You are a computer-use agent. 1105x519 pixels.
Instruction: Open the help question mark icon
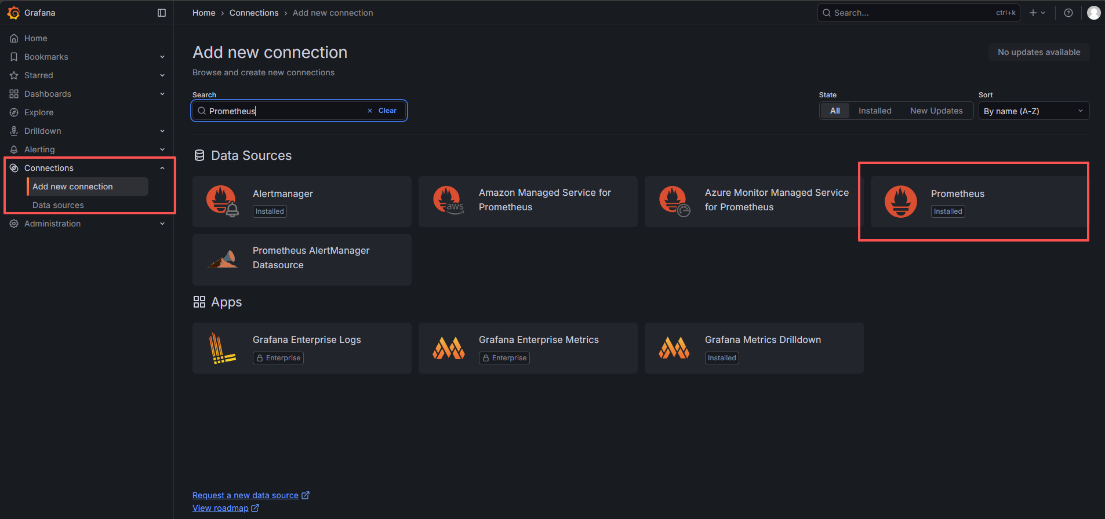pyautogui.click(x=1068, y=13)
